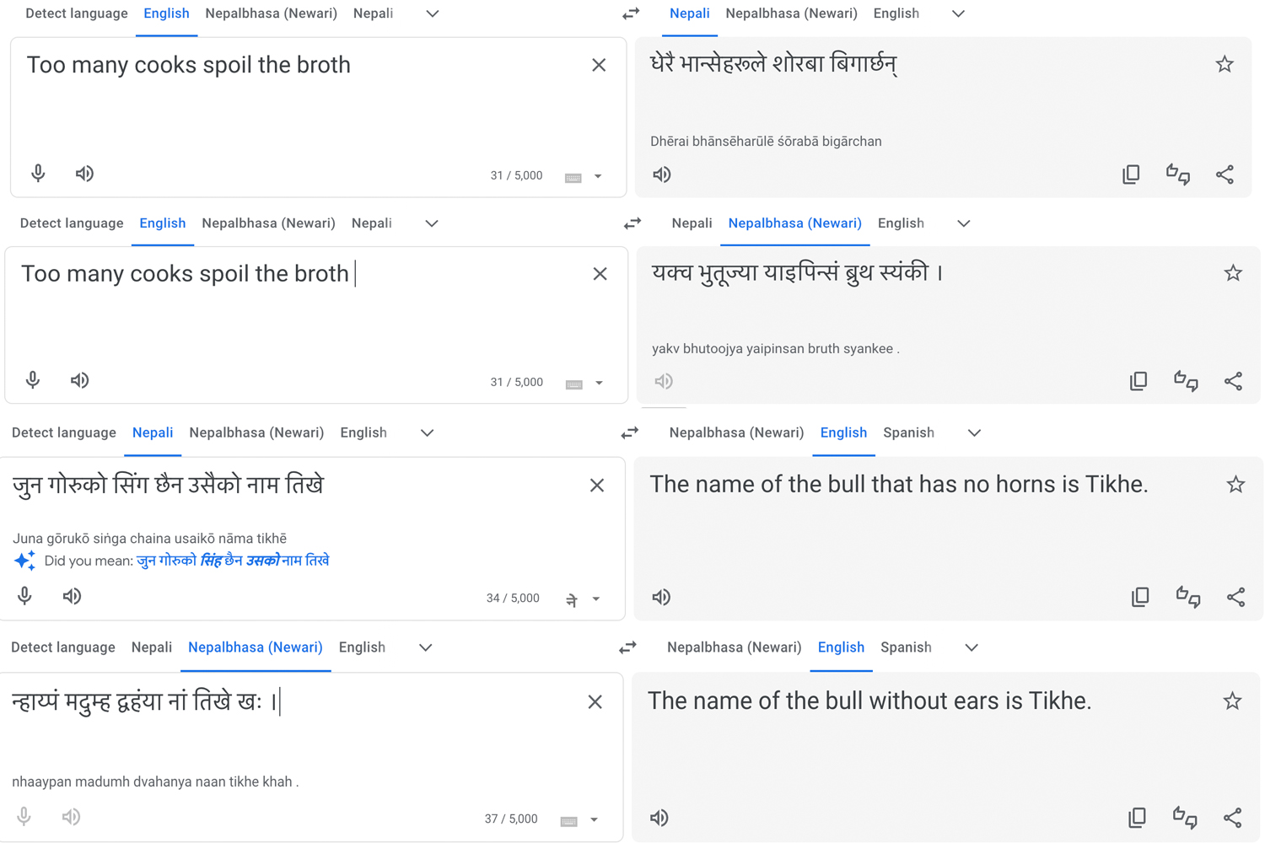Viewport: 1265px width, 843px height.
Task: Expand the source language list chevron
Action: (x=431, y=13)
